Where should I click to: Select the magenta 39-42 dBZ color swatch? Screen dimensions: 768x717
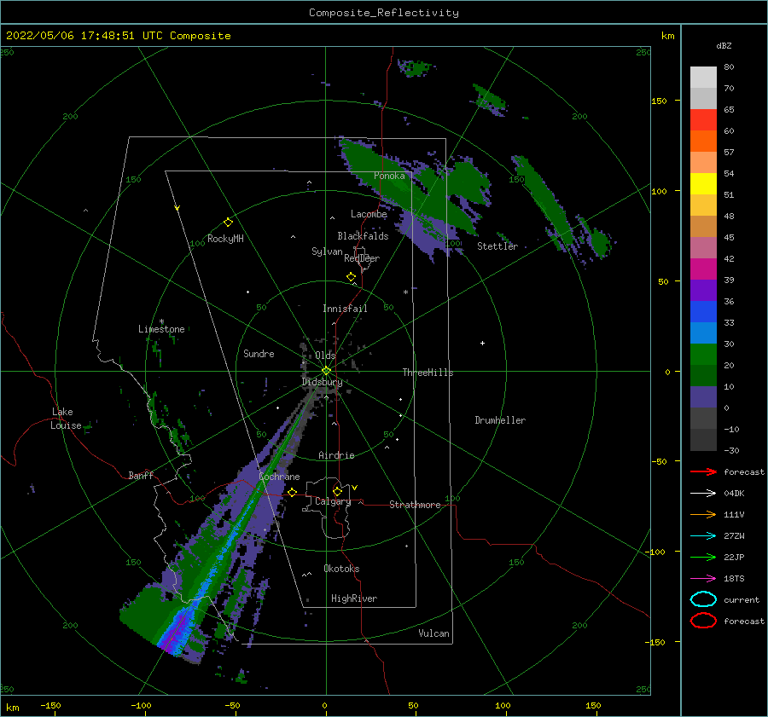(x=703, y=269)
